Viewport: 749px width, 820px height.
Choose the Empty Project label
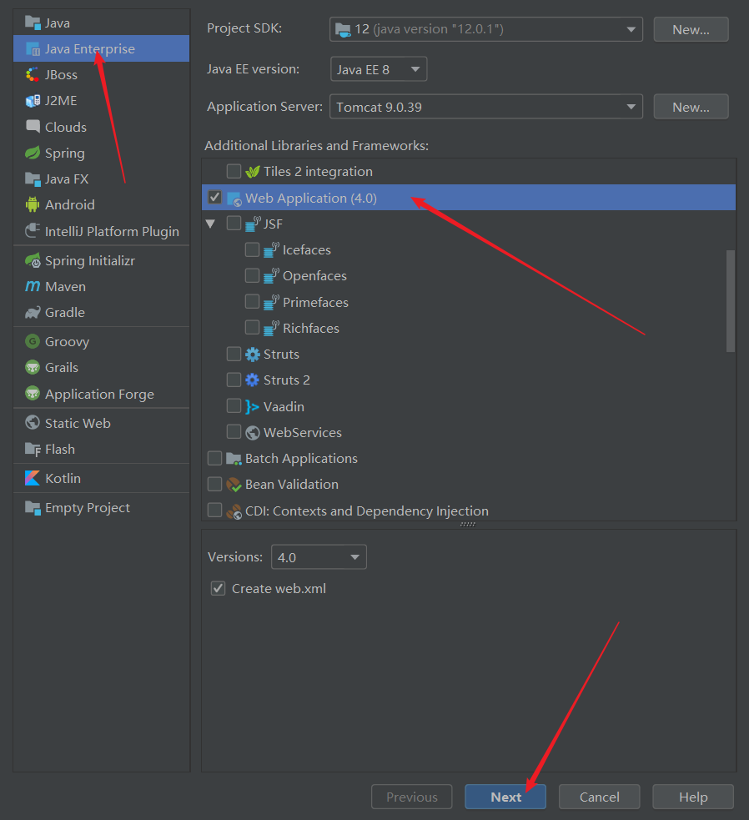tap(88, 508)
